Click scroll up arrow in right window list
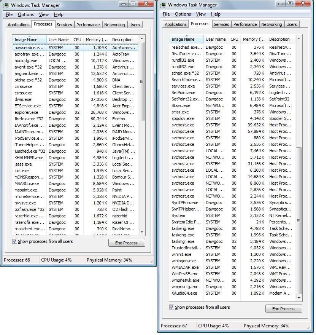Image resolution: width=316 pixels, height=335 pixels. pyautogui.click(x=299, y=38)
